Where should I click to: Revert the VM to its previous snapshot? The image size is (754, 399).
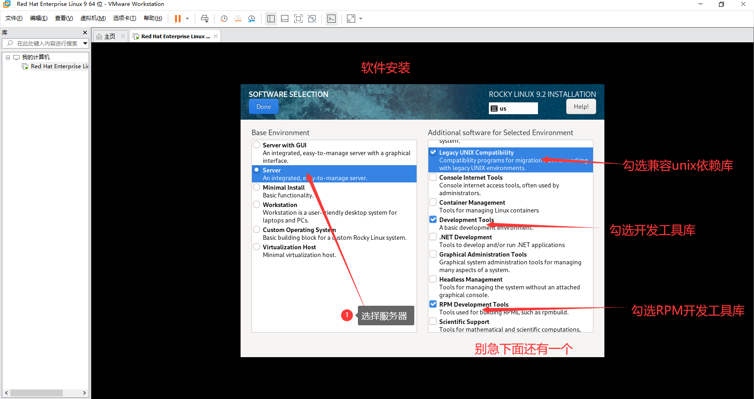[x=238, y=19]
